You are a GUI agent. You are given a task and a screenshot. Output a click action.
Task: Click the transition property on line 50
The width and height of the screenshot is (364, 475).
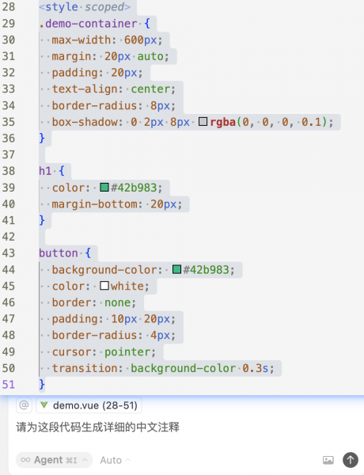(x=85, y=368)
